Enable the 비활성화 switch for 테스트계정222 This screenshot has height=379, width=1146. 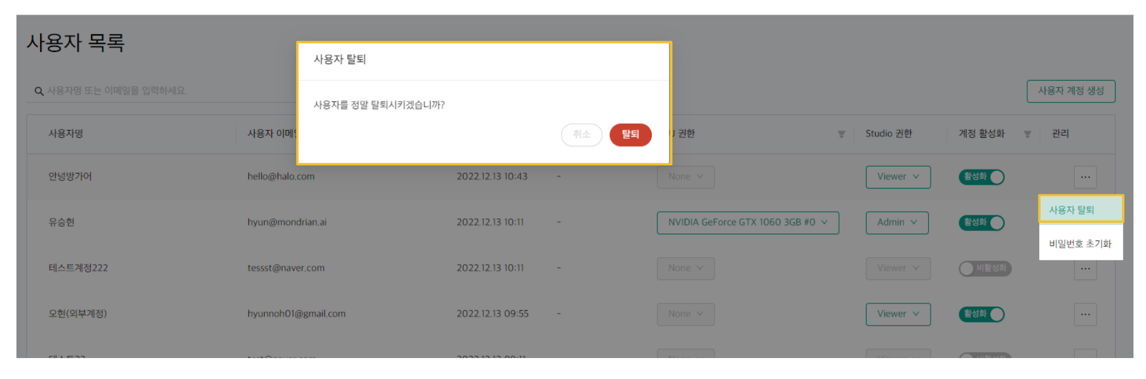(x=985, y=269)
